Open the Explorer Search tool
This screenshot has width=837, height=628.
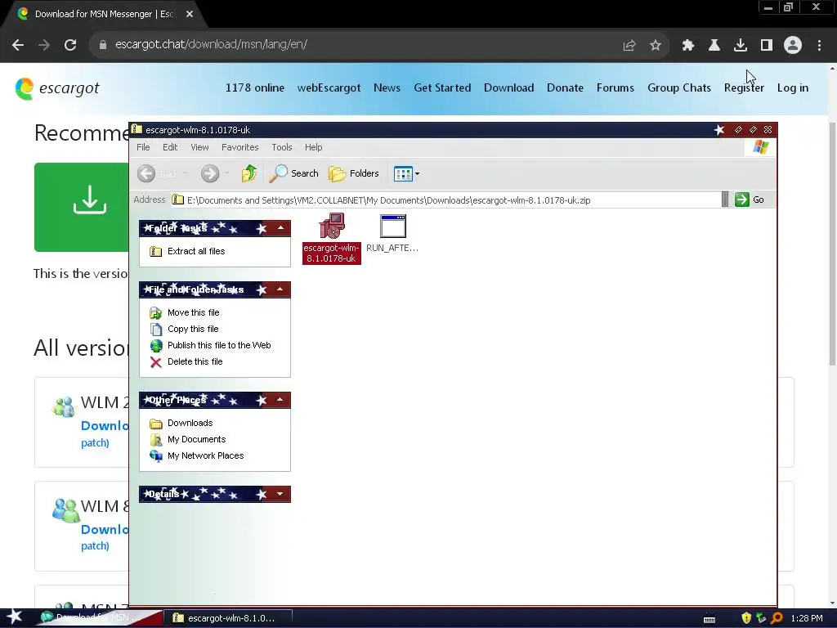pos(293,173)
